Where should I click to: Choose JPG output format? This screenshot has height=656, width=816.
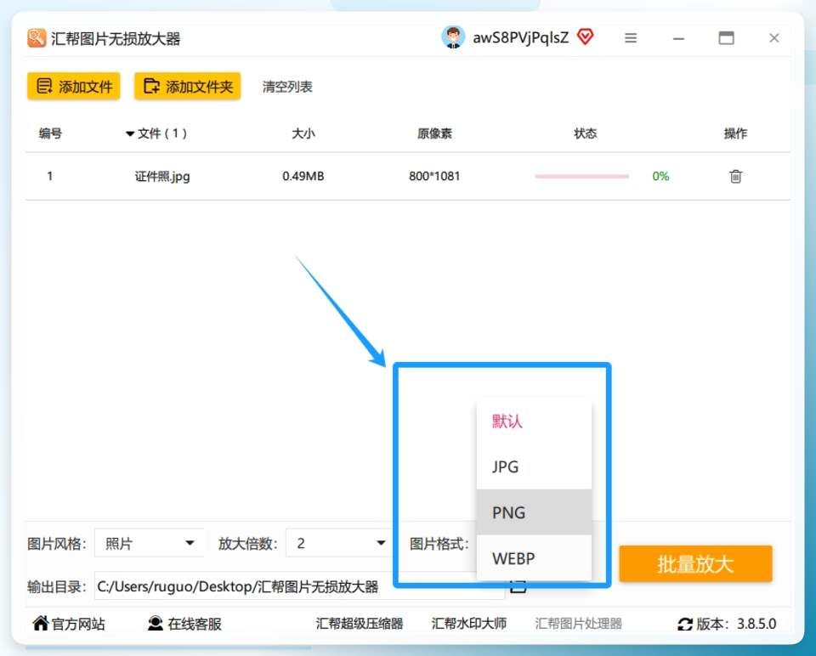point(534,467)
